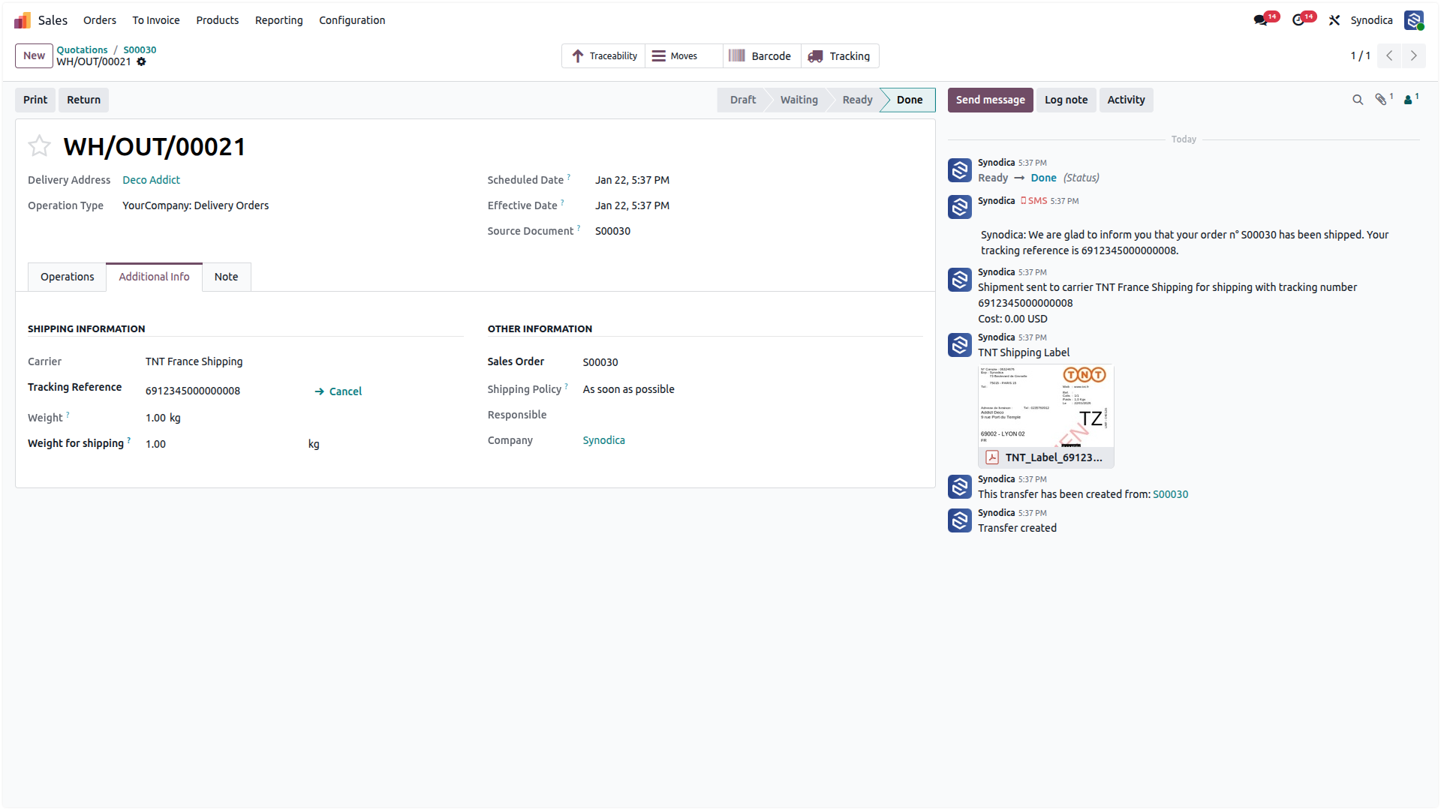Click the Weight help tooltip
Screen dimensions: 1441x810
click(68, 414)
